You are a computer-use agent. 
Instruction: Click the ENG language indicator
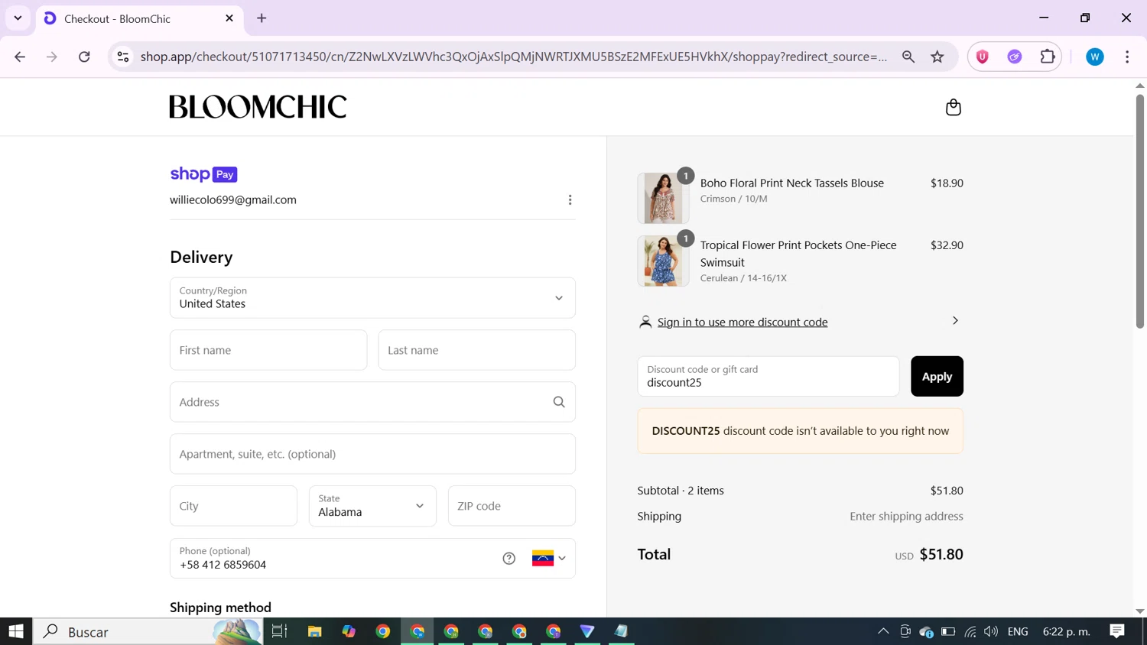pos(1018,631)
